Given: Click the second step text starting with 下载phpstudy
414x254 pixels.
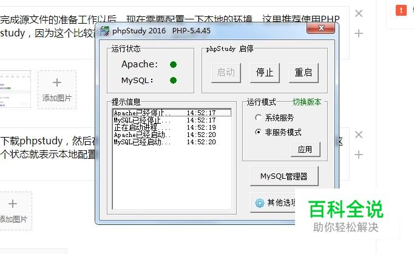Looking at the screenshot, I should [47, 147].
